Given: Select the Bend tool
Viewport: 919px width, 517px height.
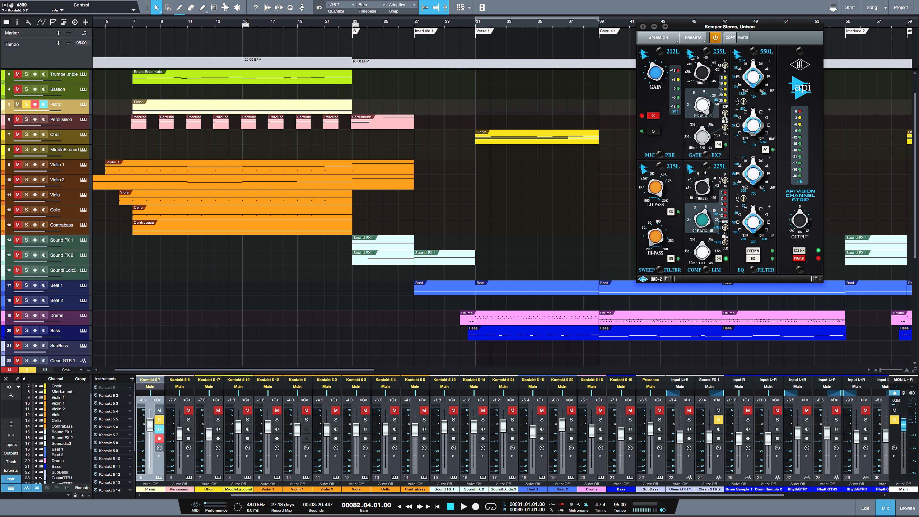Looking at the screenshot, I should 225,8.
